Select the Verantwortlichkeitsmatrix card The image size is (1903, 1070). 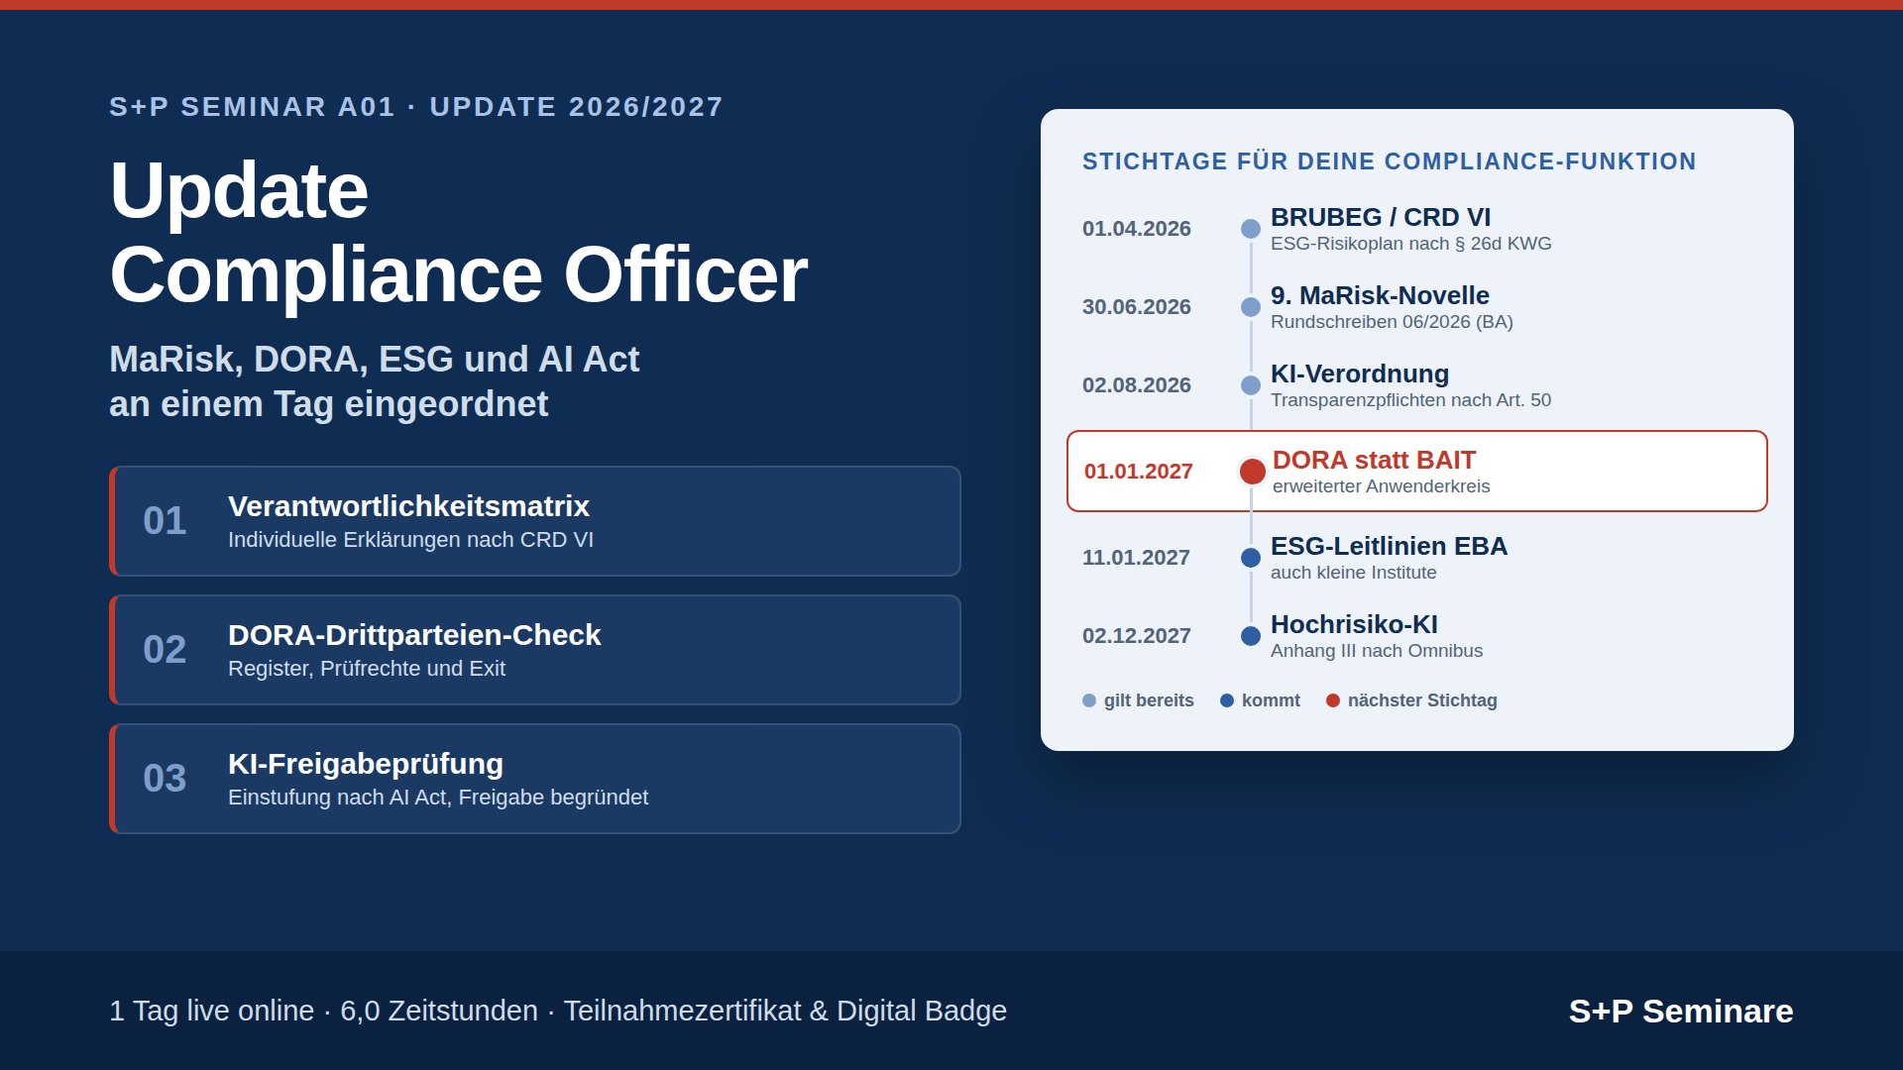[535, 521]
